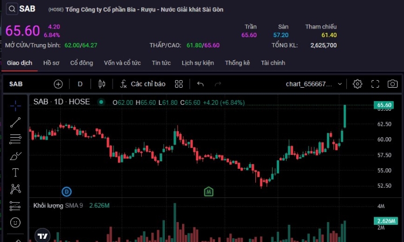Open the D timeframe interval selector

click(x=80, y=84)
